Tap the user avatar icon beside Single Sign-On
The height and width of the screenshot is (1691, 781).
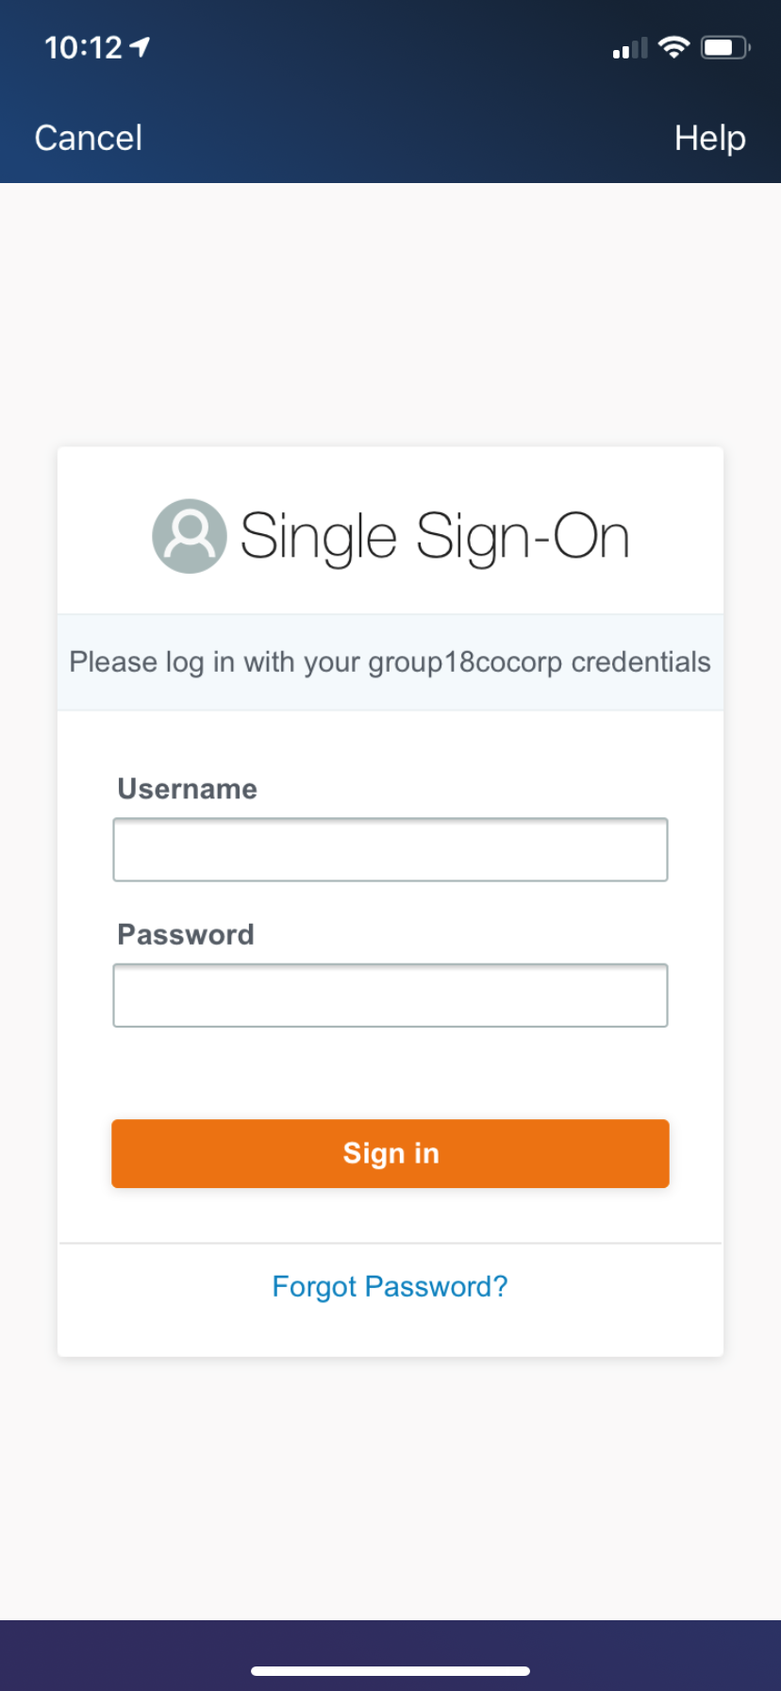190,536
